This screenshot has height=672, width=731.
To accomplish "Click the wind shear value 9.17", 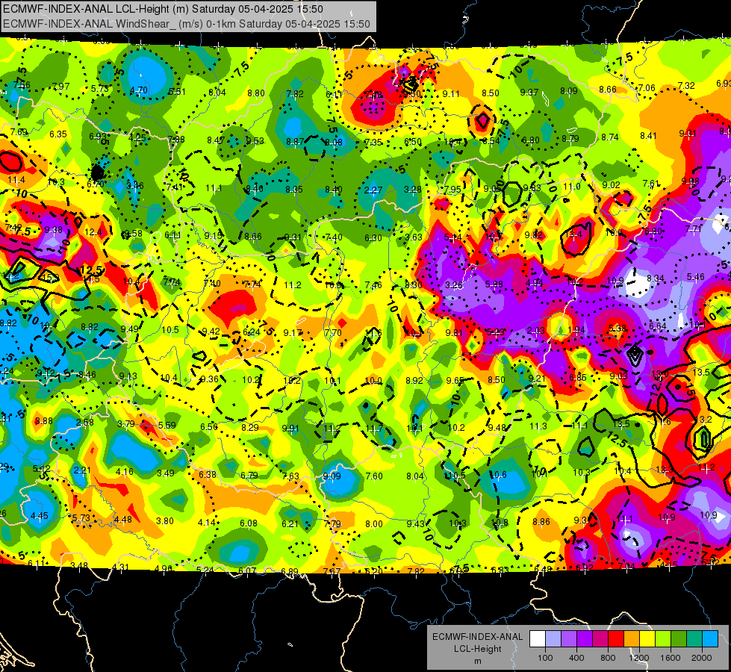I will (x=293, y=333).
